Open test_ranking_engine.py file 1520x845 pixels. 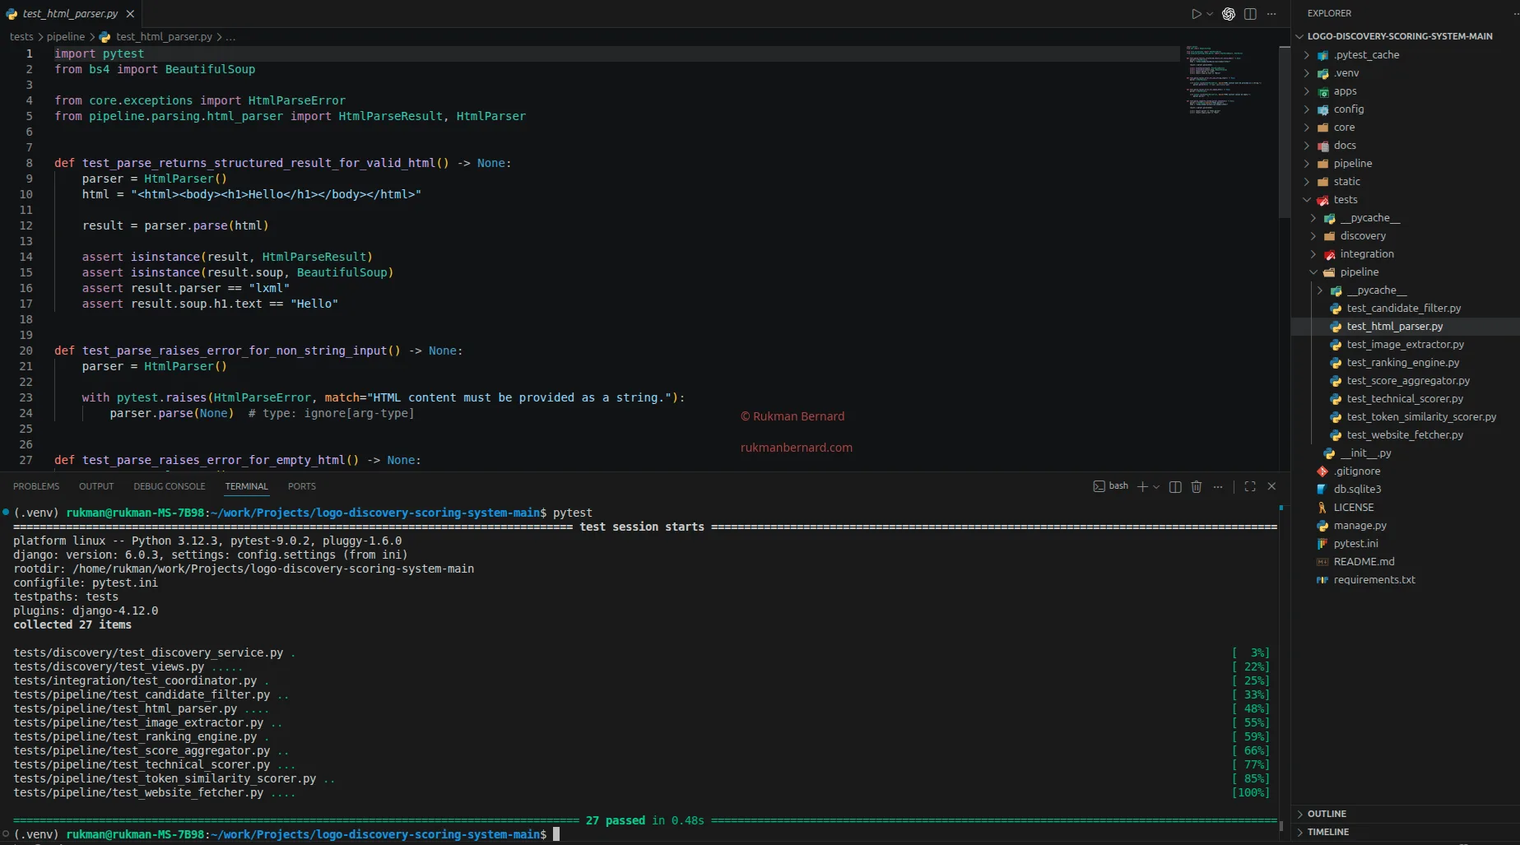[x=1406, y=363]
